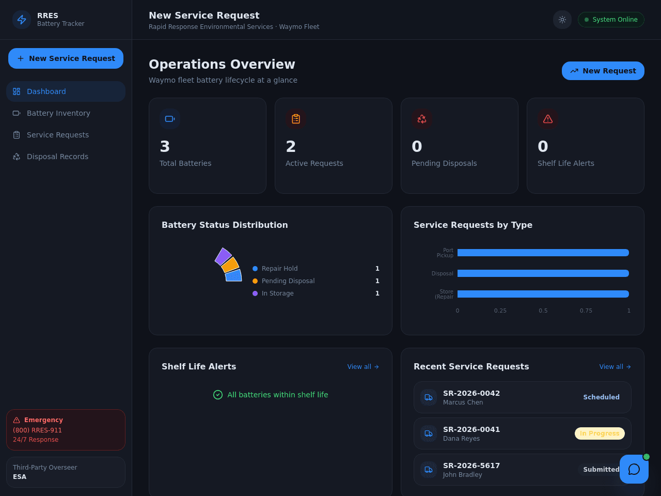Open Disposal Records in sidebar
The image size is (661, 496).
[x=66, y=157]
